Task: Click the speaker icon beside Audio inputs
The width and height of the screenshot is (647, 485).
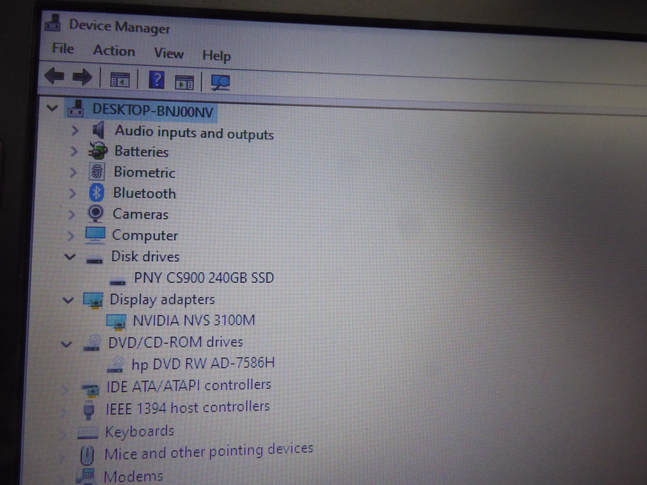Action: pyautogui.click(x=98, y=130)
